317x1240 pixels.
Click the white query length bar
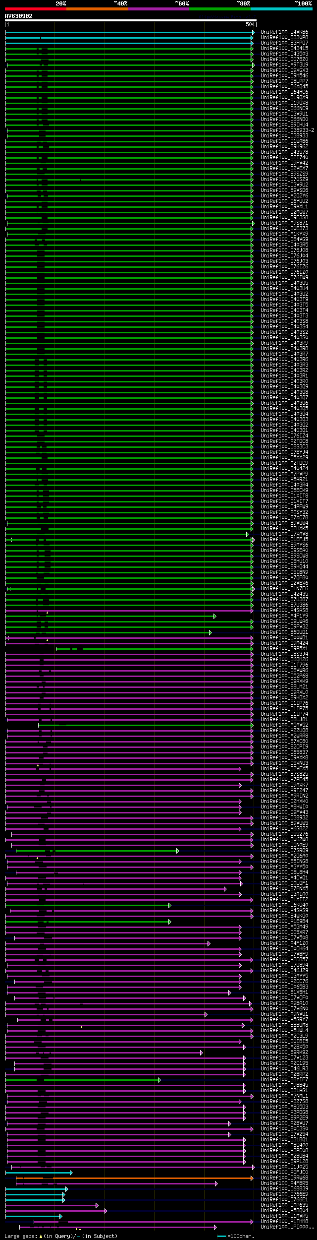pos(131,20)
